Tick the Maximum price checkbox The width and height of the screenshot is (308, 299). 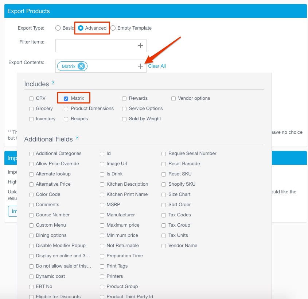pos(102,225)
